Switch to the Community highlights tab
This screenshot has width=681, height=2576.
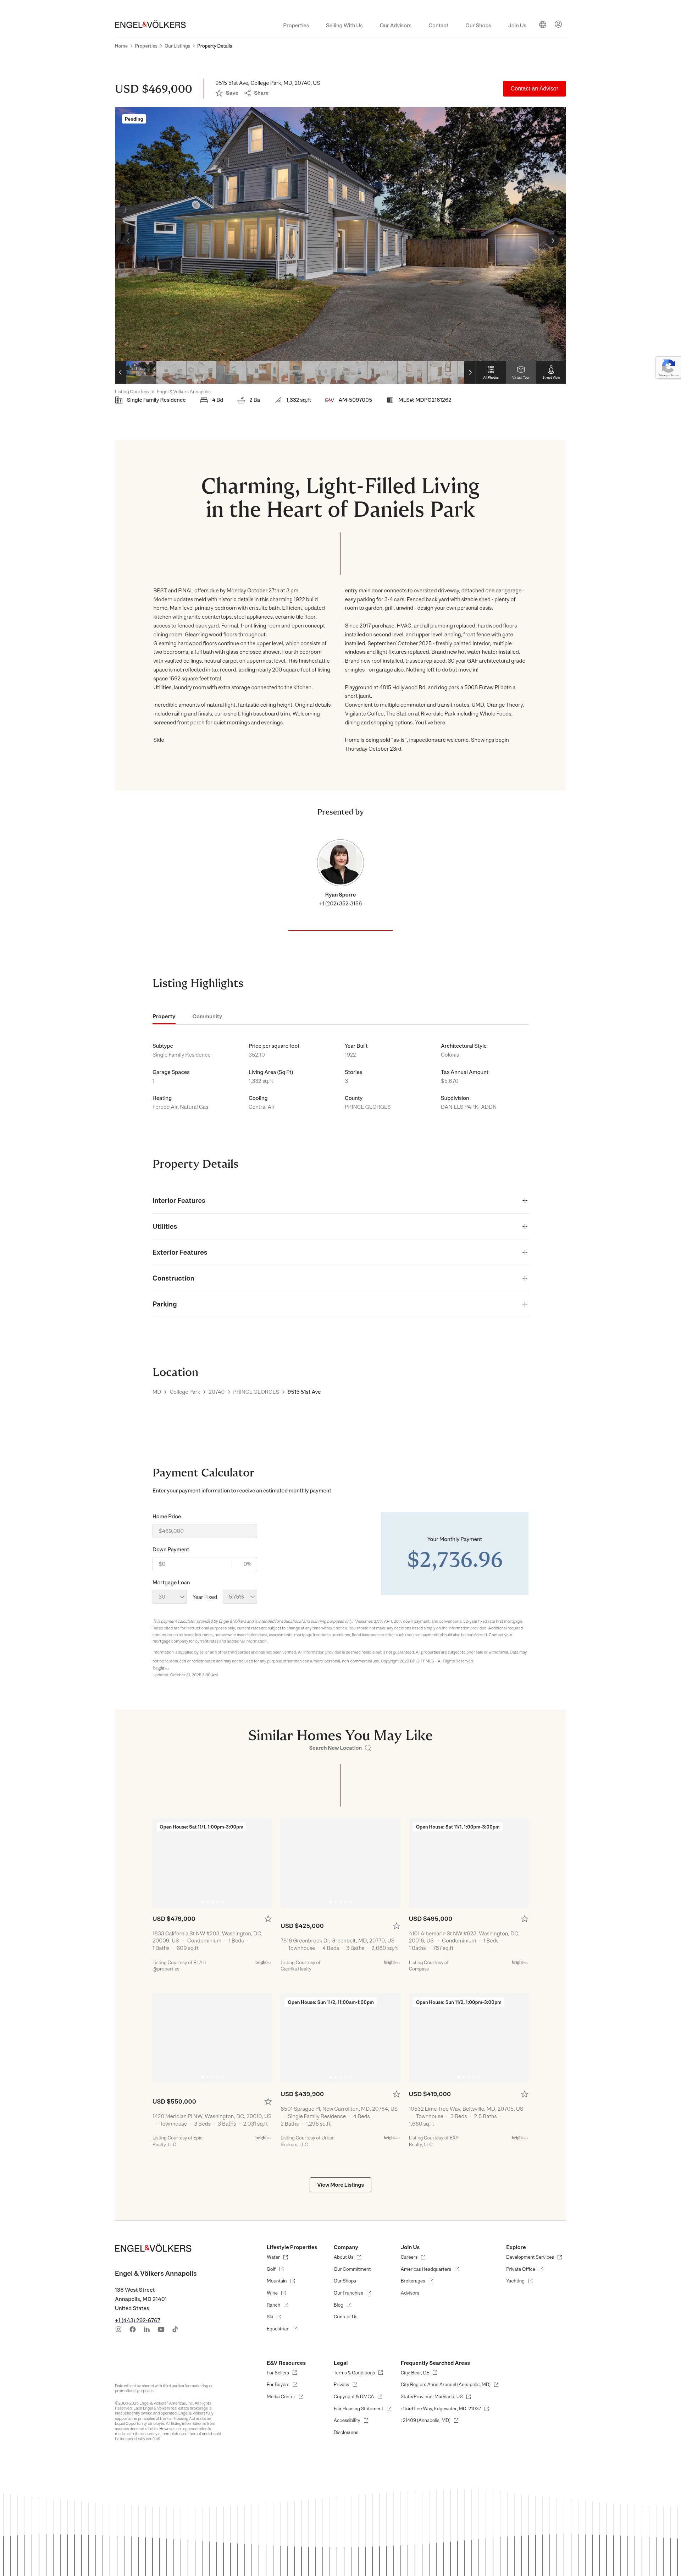point(207,1016)
